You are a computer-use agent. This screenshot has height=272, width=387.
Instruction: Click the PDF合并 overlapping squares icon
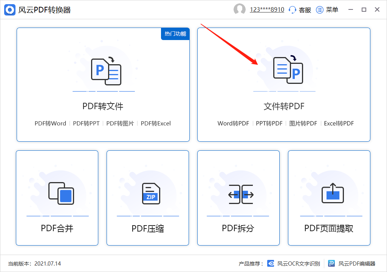pos(61,193)
